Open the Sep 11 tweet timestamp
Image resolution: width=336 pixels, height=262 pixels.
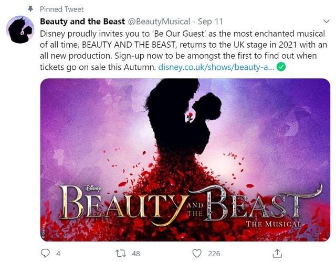210,22
